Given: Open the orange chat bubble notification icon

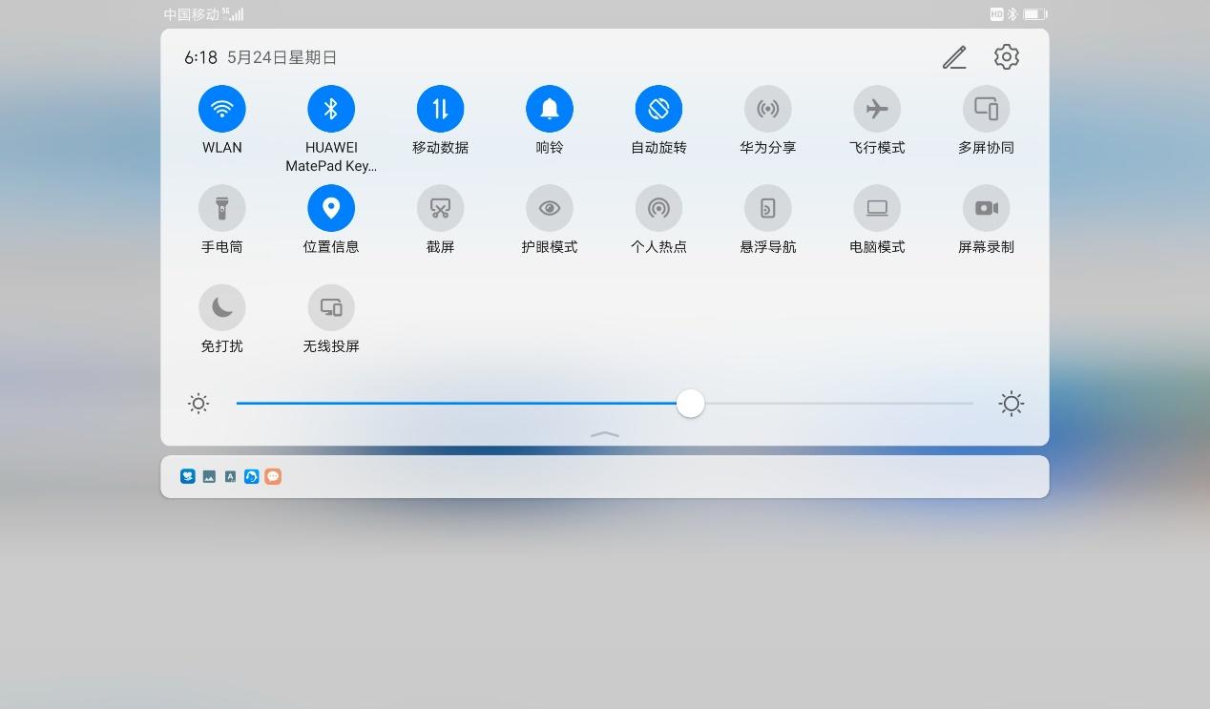Looking at the screenshot, I should click(273, 476).
